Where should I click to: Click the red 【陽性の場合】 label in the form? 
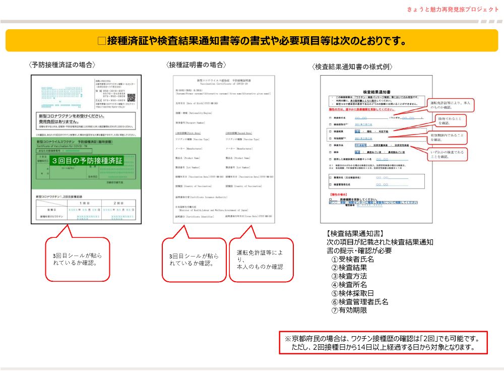pyautogui.click(x=339, y=195)
